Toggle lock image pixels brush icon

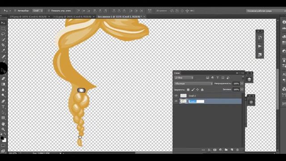[193, 89]
